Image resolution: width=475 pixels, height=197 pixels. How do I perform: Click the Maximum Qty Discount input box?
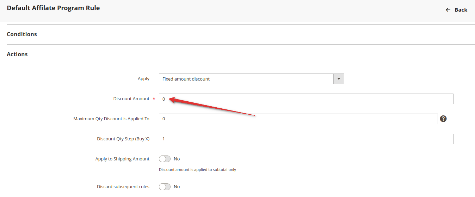(x=298, y=119)
